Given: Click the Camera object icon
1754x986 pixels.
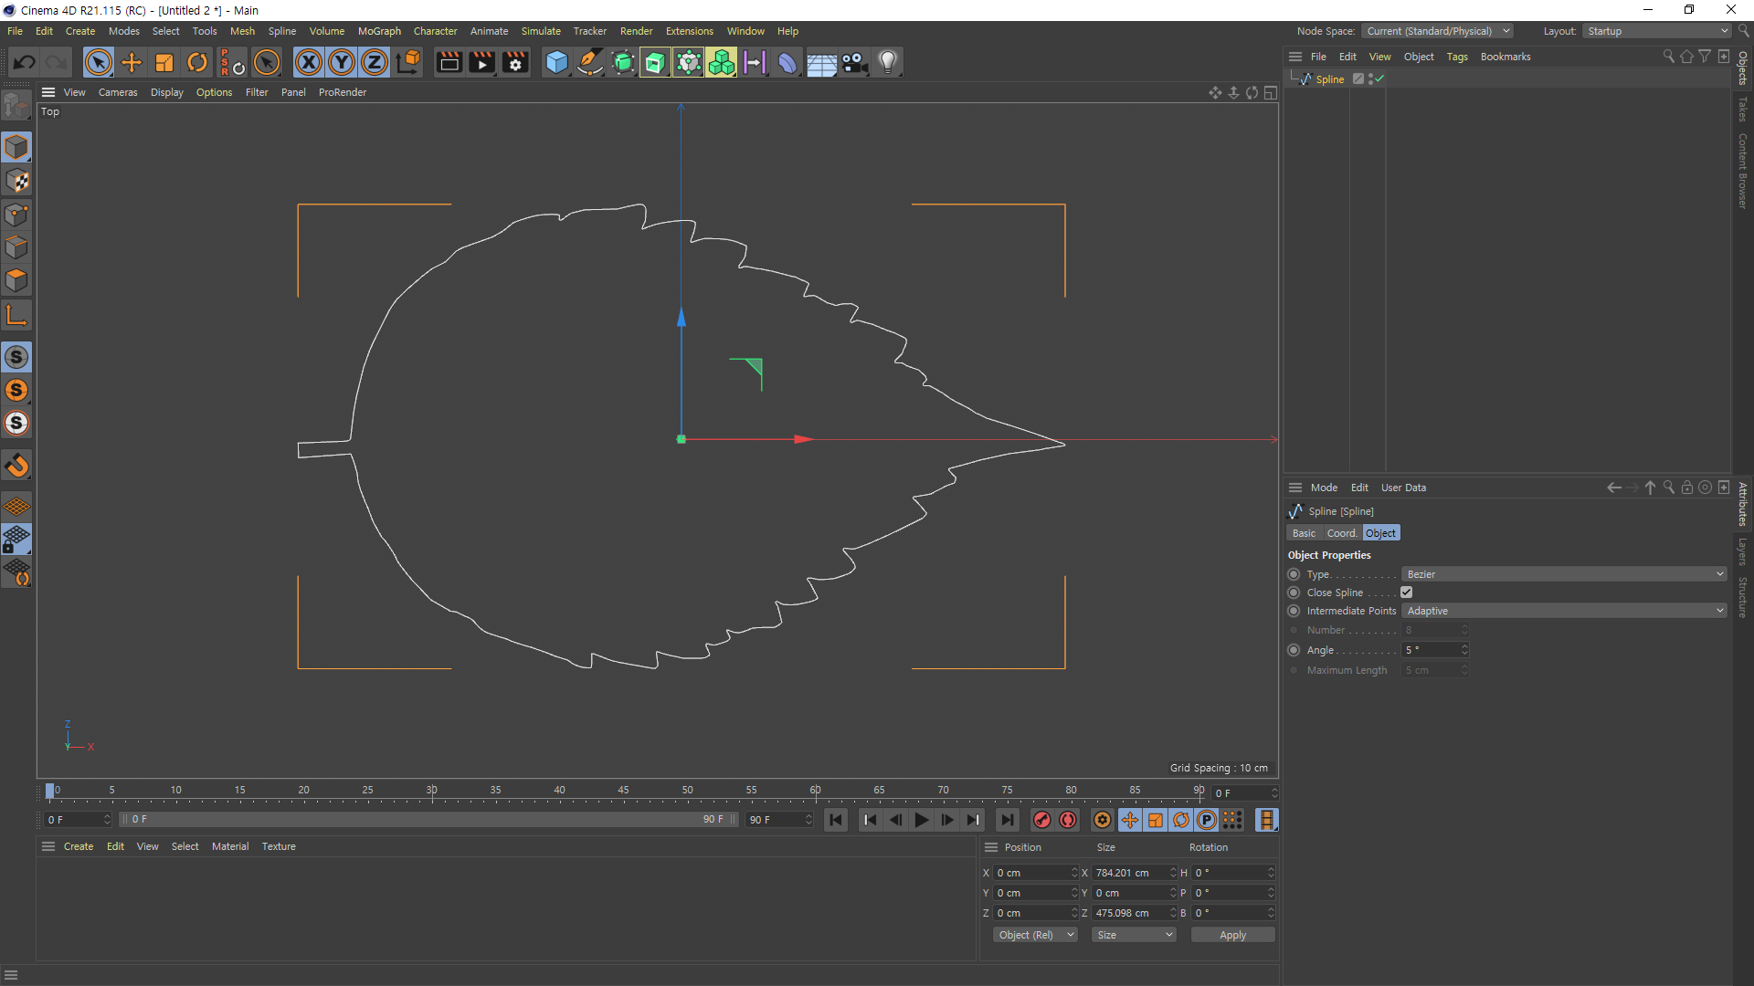Looking at the screenshot, I should (x=854, y=63).
